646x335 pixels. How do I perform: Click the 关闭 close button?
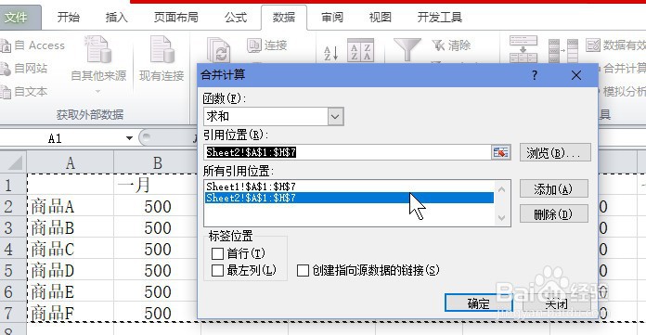click(557, 304)
